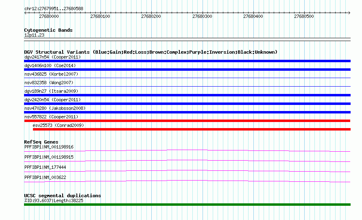Click the blue gain bar under dgv1406n100
Viewport: 362px width, 220px height.
tap(187, 70)
